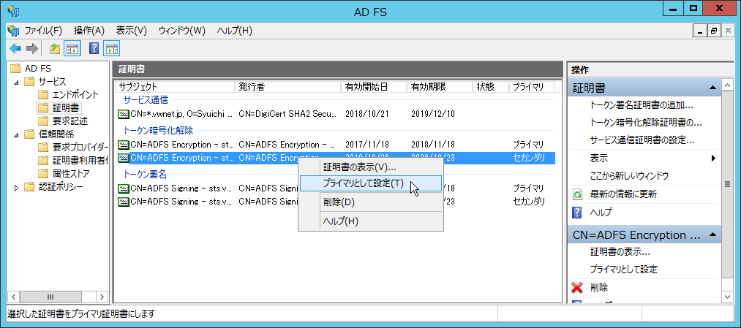
Task: Open help via the blue question toolbar icon
Action: (x=94, y=48)
